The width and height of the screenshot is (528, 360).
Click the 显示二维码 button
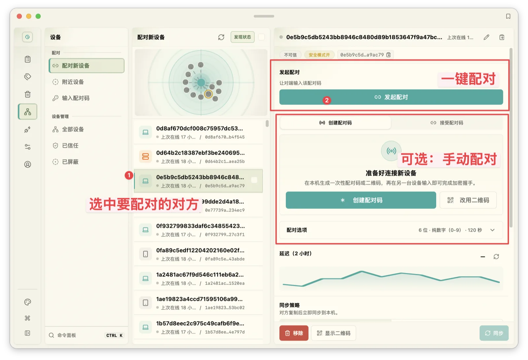[334, 333]
